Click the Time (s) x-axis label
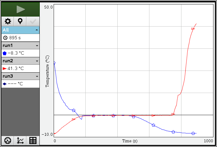This screenshot has height=147, width=217. [x=130, y=141]
